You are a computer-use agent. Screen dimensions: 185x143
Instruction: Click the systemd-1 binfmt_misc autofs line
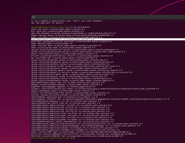pyautogui.click(x=95, y=89)
